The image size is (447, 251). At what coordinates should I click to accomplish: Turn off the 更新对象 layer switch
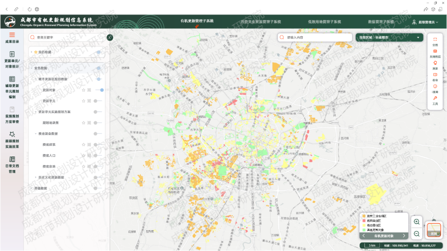click(99, 90)
